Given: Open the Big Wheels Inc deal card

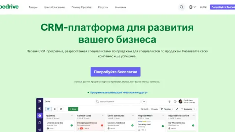Looking at the screenshot, I should pyautogui.click(x=181, y=125).
